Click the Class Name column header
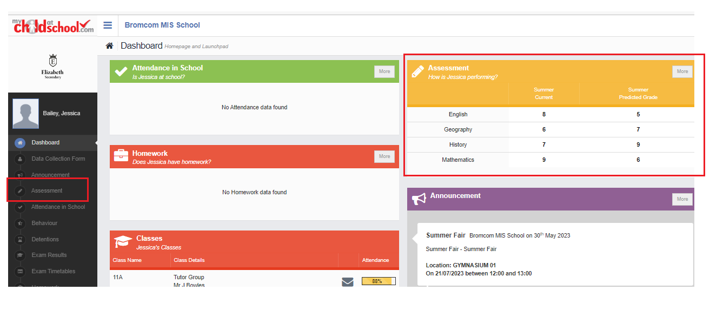This screenshot has width=723, height=316. pyautogui.click(x=127, y=260)
